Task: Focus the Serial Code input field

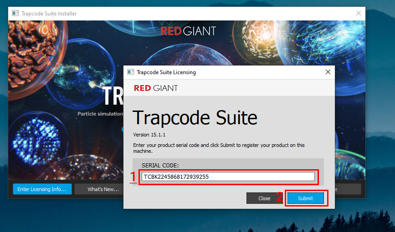Action: click(x=228, y=177)
